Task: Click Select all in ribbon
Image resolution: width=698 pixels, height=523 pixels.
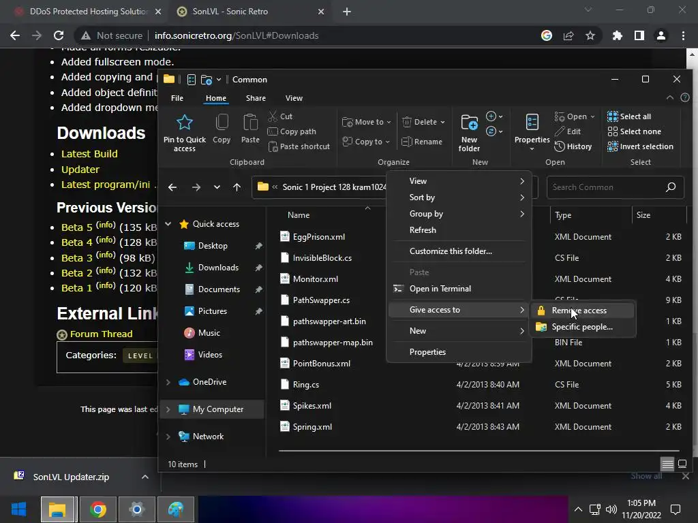Action: pos(629,116)
